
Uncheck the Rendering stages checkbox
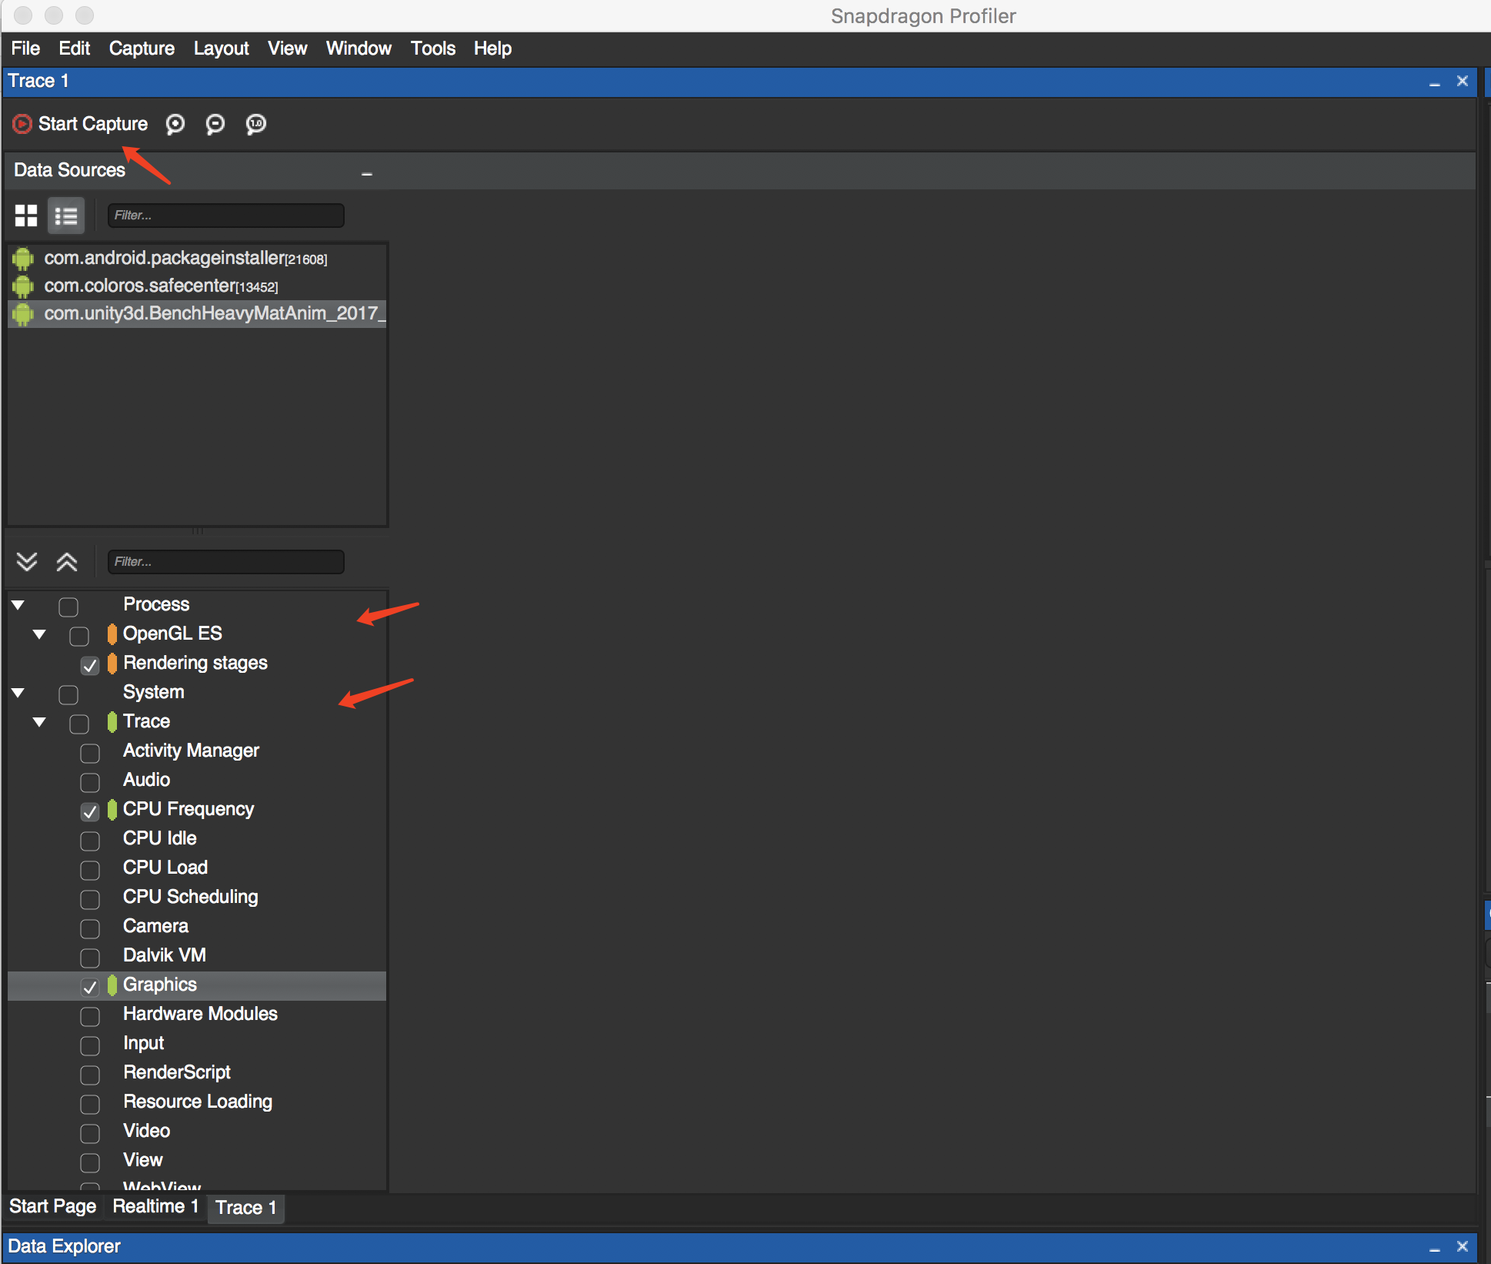point(90,665)
